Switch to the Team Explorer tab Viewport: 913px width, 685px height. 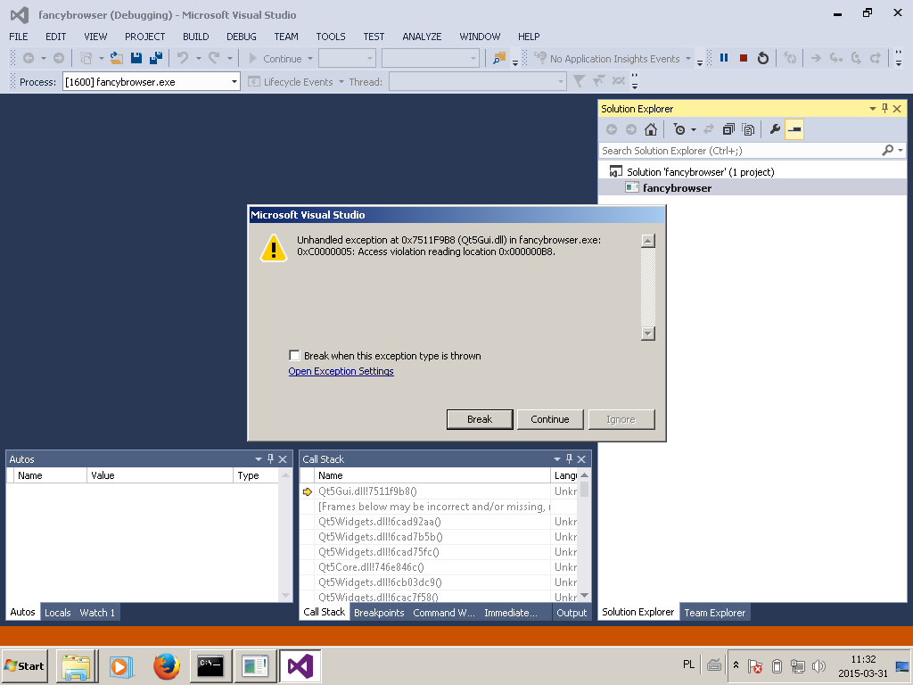coord(714,612)
